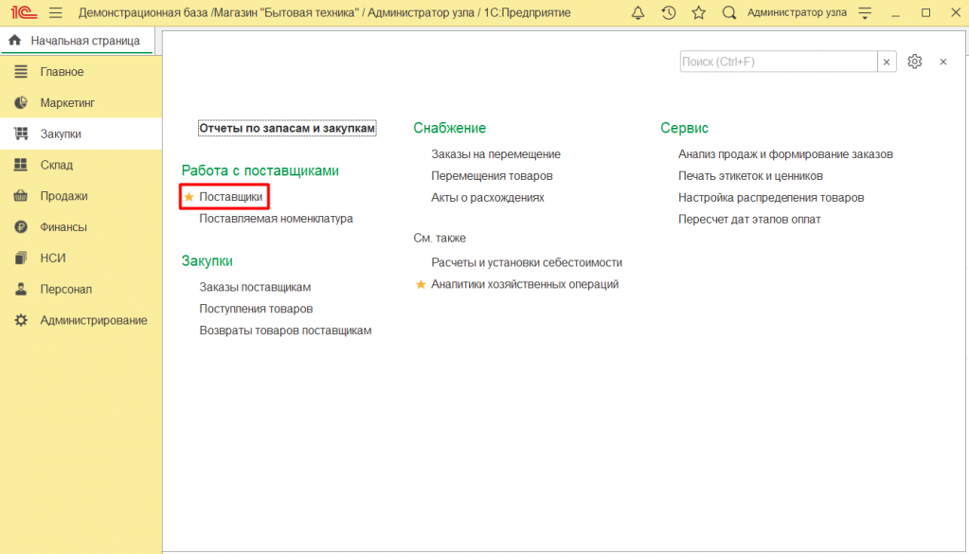Go to the Продажи section

63,196
